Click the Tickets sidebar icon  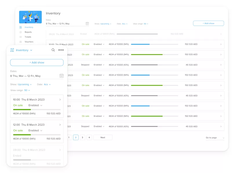(21, 37)
